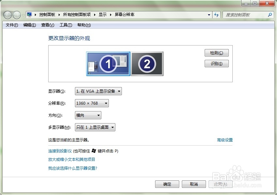Click the refresh icon beside the address bar
The width and height of the screenshot is (277, 195).
coord(216,15)
